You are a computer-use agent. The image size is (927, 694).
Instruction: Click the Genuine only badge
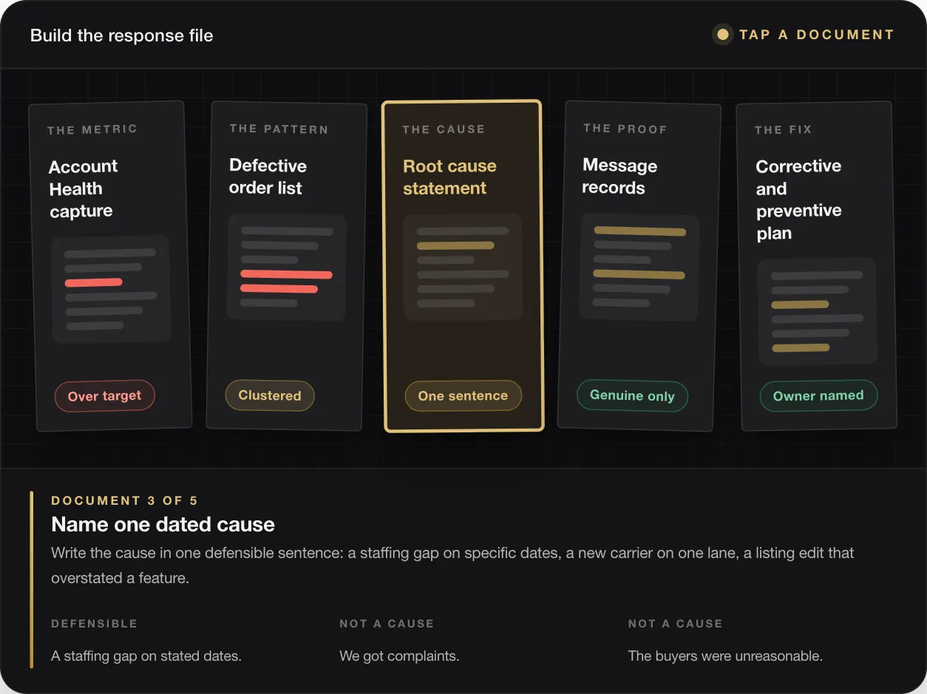pyautogui.click(x=632, y=395)
